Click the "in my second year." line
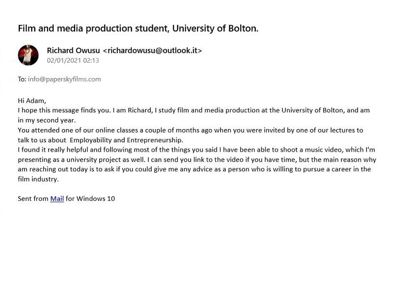 point(47,120)
